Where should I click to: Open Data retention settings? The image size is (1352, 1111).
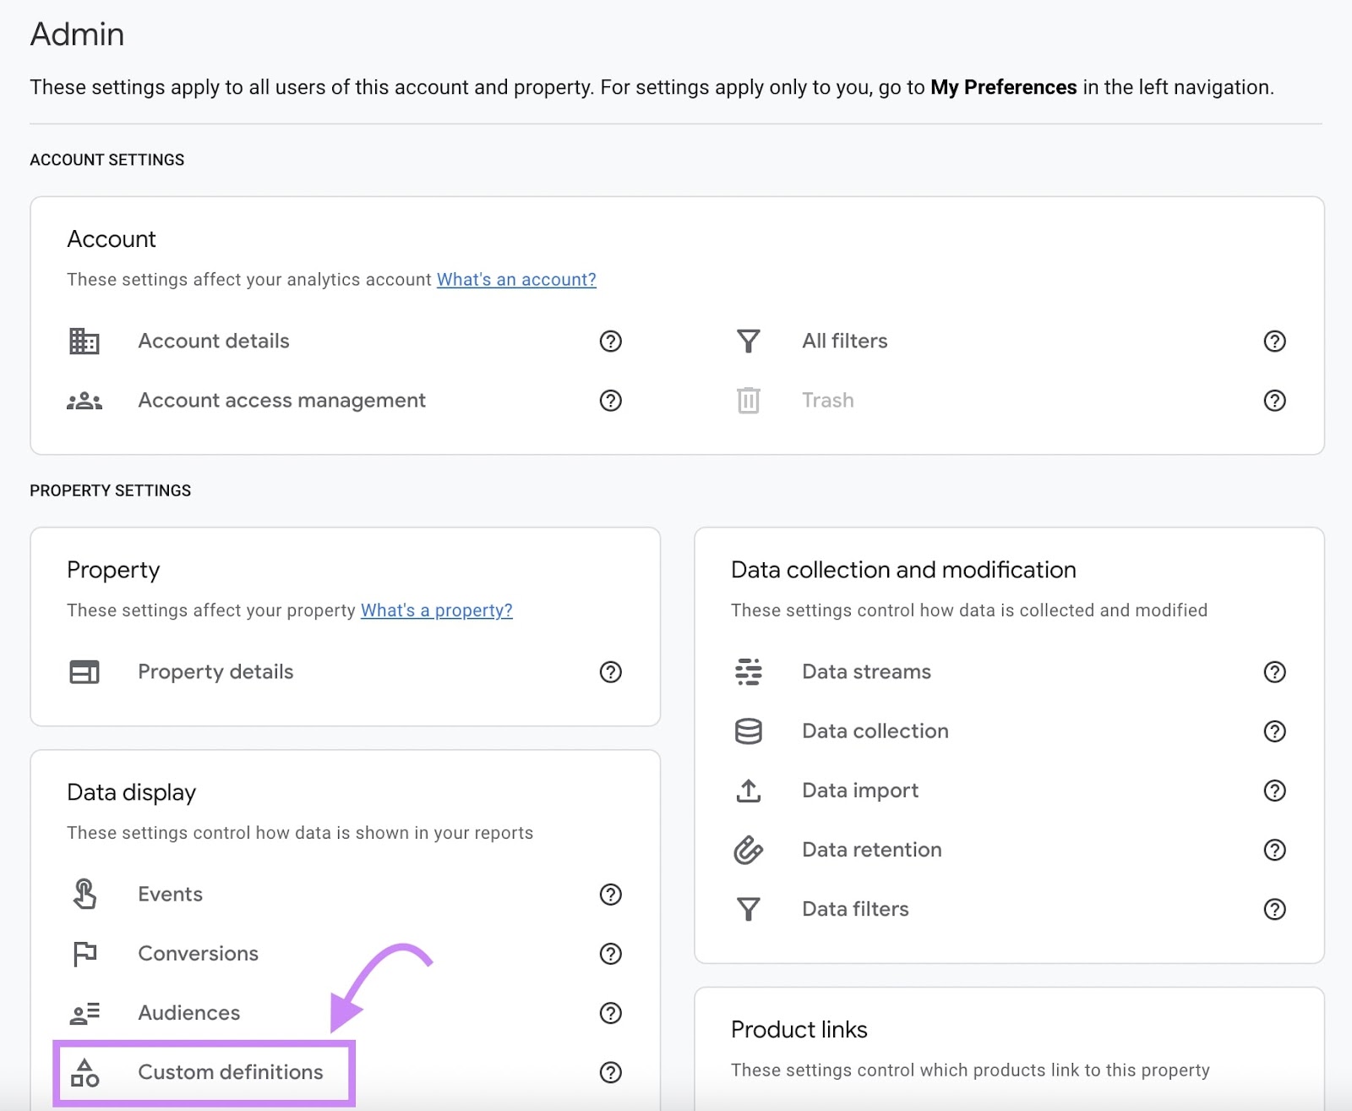871,849
